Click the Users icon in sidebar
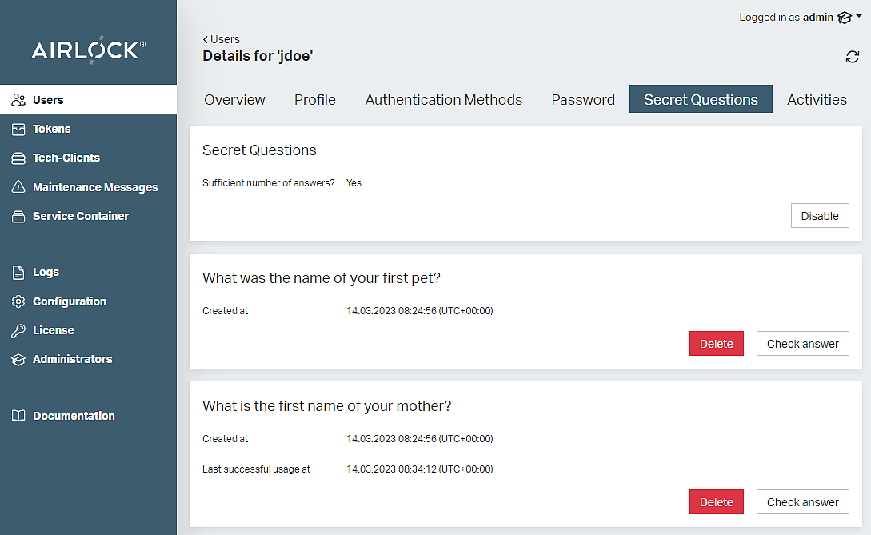 pyautogui.click(x=18, y=100)
